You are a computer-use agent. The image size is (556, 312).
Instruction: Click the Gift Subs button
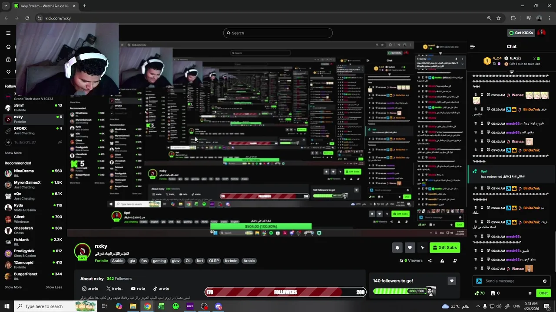click(x=444, y=247)
